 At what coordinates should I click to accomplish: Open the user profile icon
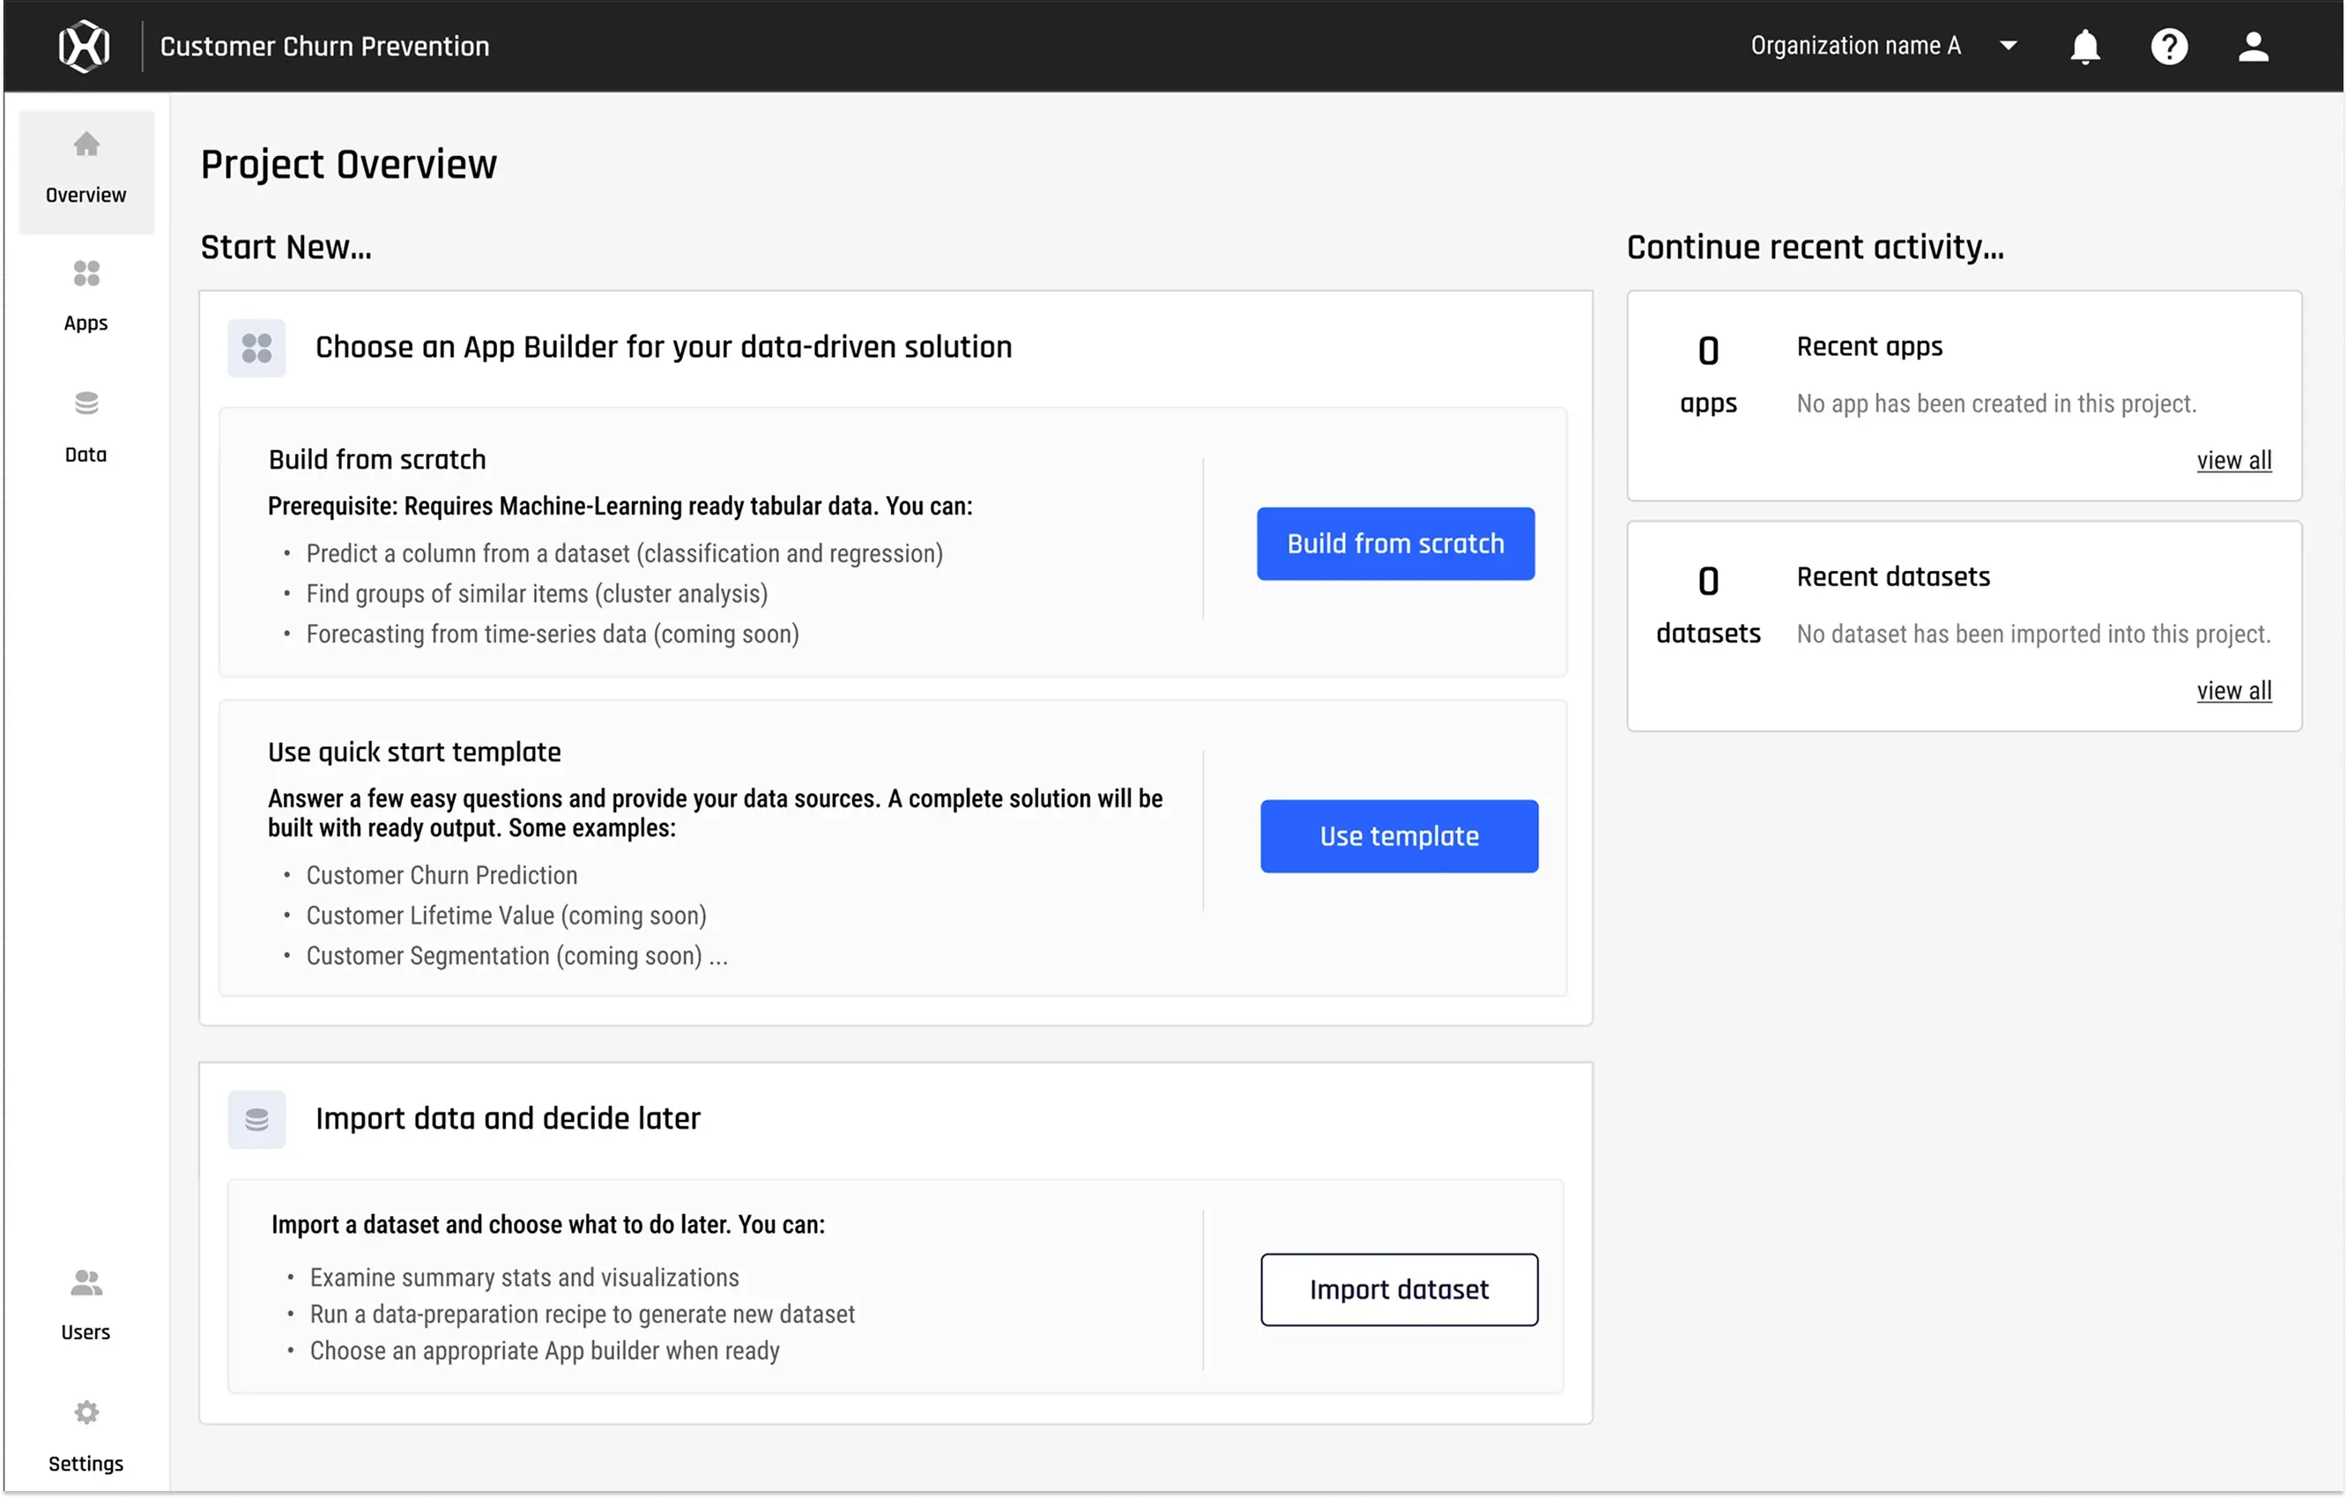(x=2253, y=46)
